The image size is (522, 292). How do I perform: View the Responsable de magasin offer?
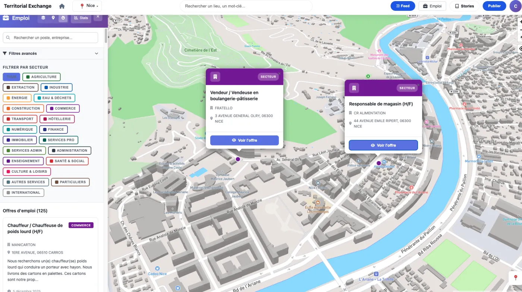[x=383, y=145]
